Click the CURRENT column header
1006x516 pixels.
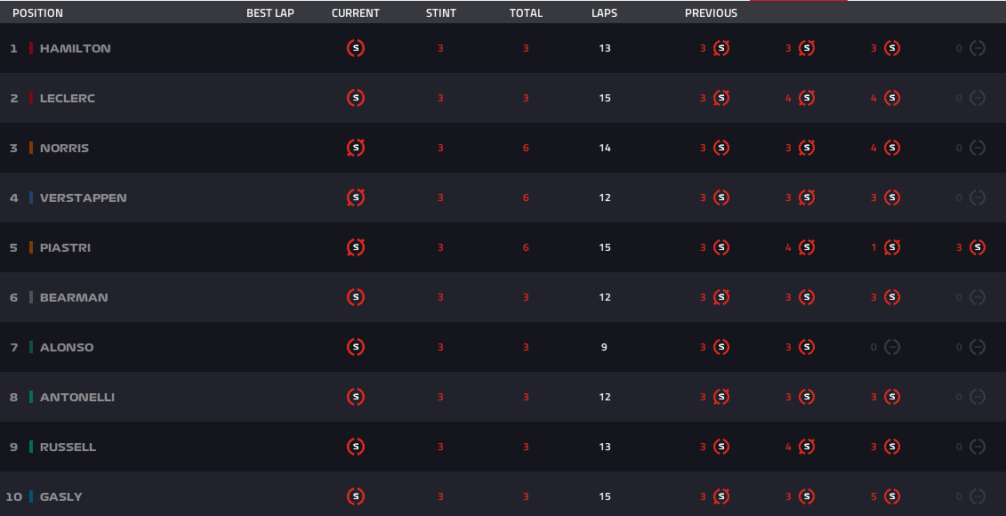356,12
